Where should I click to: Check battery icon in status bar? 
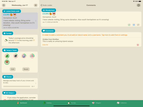click(140, 1)
